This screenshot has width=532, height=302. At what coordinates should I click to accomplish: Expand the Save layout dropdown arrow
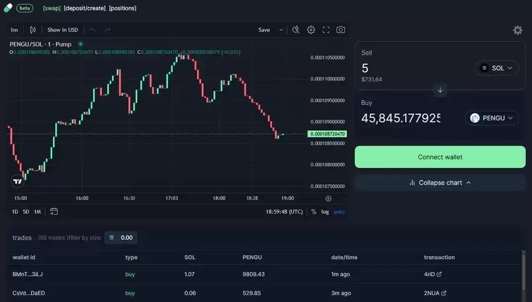pos(281,30)
